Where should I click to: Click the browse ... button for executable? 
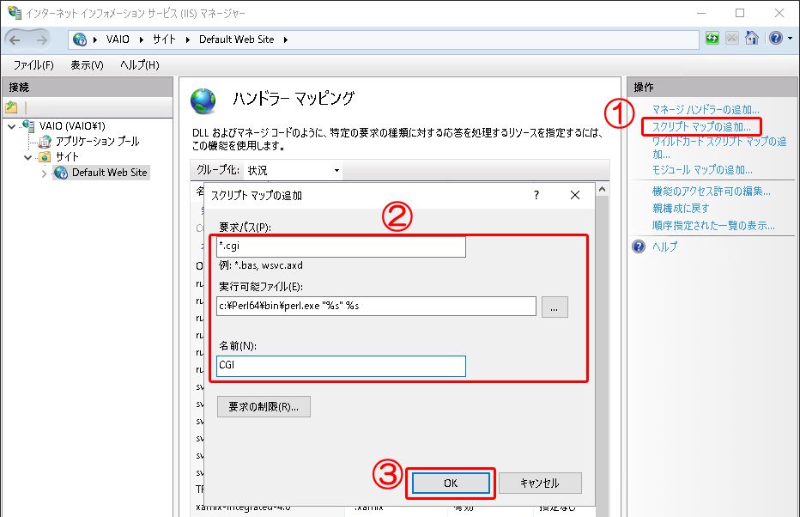[x=555, y=307]
